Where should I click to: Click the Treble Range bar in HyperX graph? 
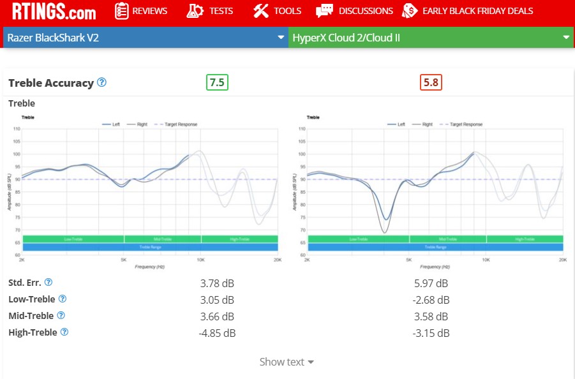(x=436, y=247)
